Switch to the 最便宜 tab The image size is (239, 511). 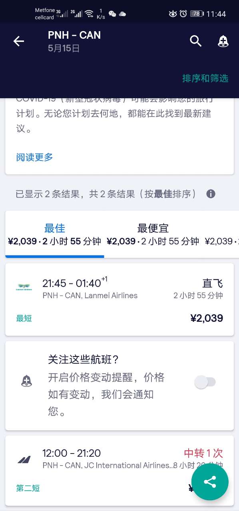tap(153, 234)
